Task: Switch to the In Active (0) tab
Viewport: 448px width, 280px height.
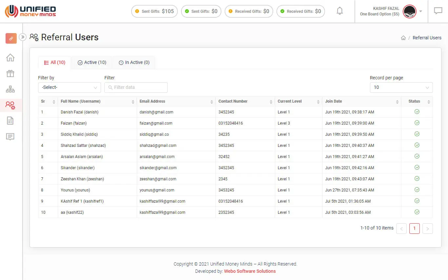Action: pyautogui.click(x=134, y=62)
